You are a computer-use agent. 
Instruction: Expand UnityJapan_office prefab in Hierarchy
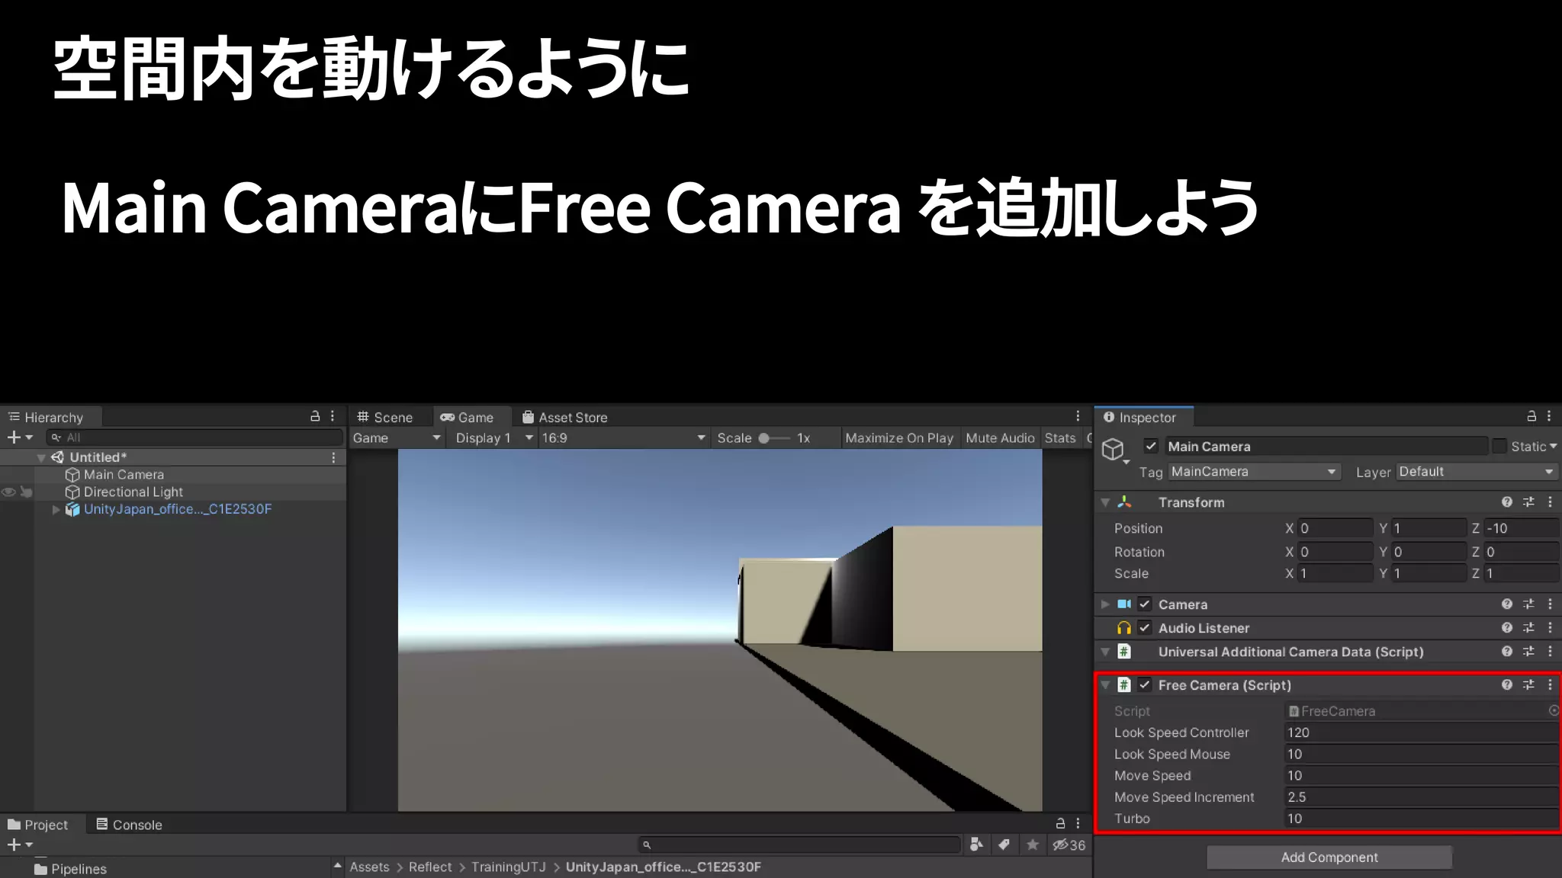56,509
